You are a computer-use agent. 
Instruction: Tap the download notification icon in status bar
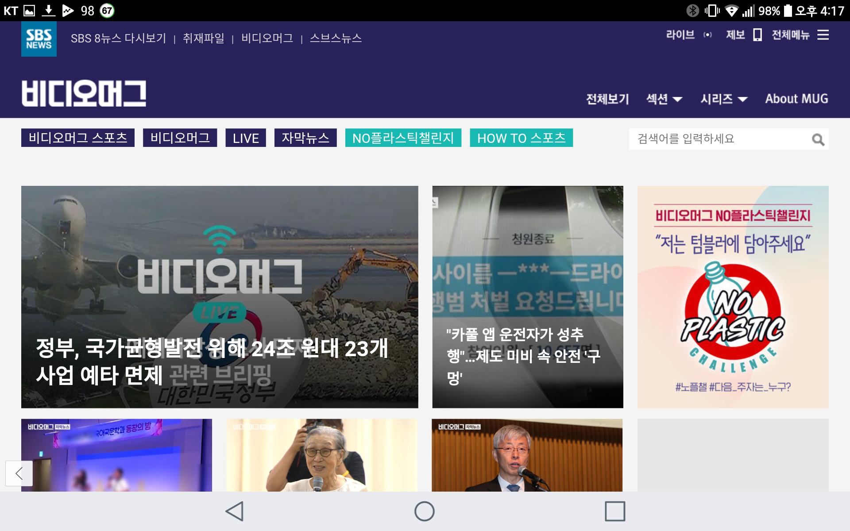pos(48,11)
